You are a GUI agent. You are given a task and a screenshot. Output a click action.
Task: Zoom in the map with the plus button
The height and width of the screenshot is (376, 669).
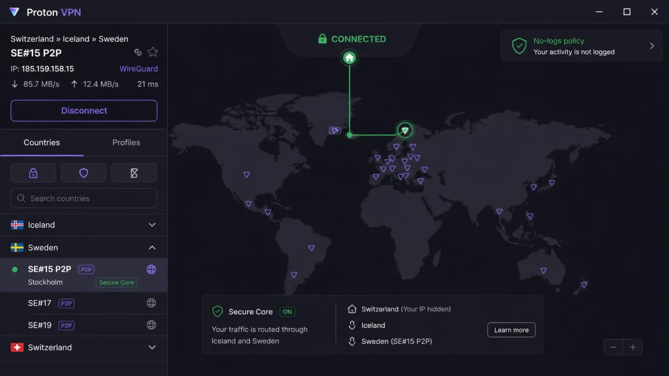tap(633, 348)
